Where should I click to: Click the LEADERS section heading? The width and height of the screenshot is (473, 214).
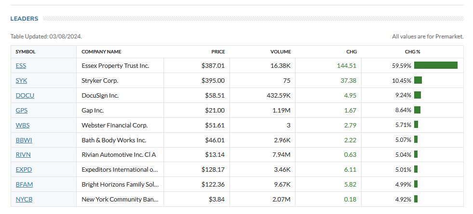[24, 19]
